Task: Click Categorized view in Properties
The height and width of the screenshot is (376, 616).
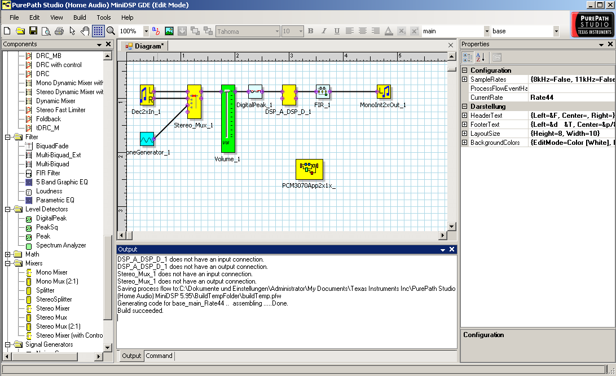Action: pos(468,57)
